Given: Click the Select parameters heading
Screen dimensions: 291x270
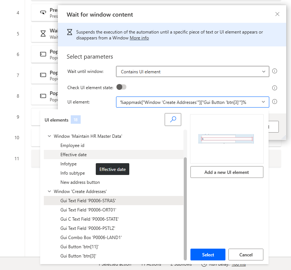Looking at the screenshot, I should click(x=90, y=57).
